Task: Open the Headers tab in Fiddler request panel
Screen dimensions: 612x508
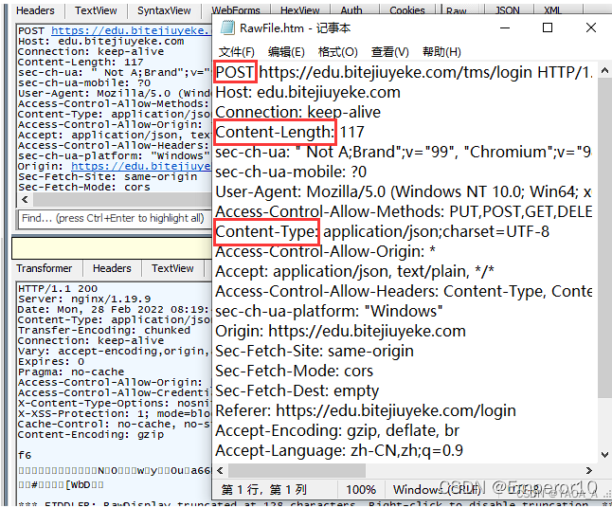Action: tap(35, 10)
